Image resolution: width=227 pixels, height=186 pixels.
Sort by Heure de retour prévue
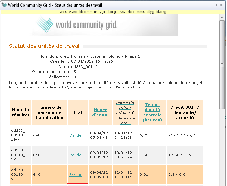[125, 108]
